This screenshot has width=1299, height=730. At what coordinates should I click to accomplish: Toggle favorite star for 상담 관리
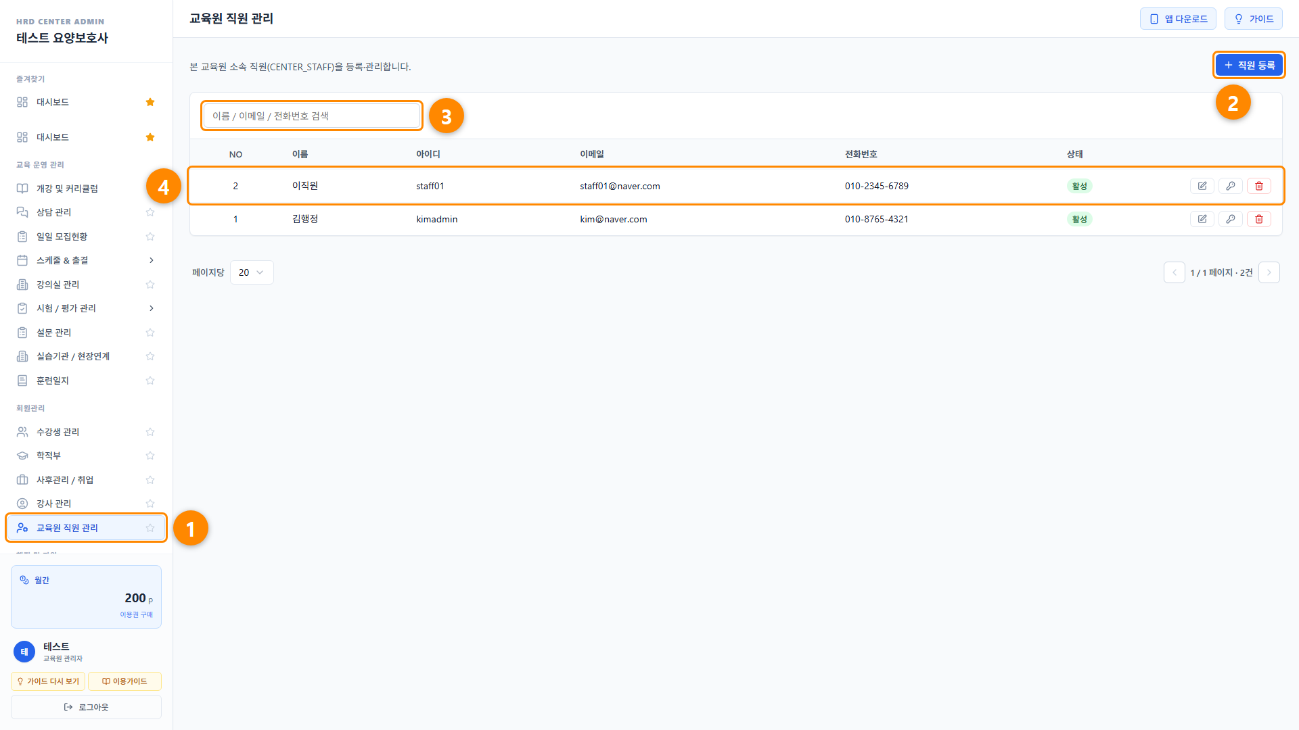[150, 212]
